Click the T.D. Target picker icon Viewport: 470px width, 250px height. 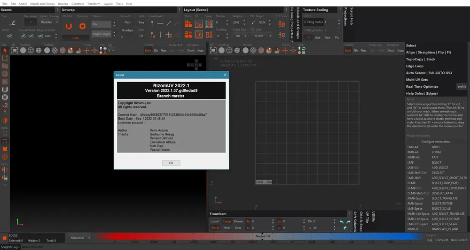[253, 23]
